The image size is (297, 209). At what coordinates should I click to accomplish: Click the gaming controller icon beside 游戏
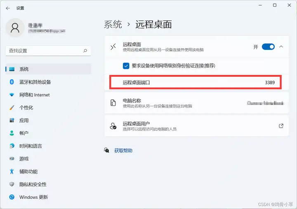[x=12, y=158]
